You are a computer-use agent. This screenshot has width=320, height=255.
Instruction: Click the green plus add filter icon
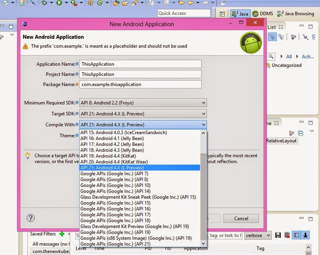point(62,234)
